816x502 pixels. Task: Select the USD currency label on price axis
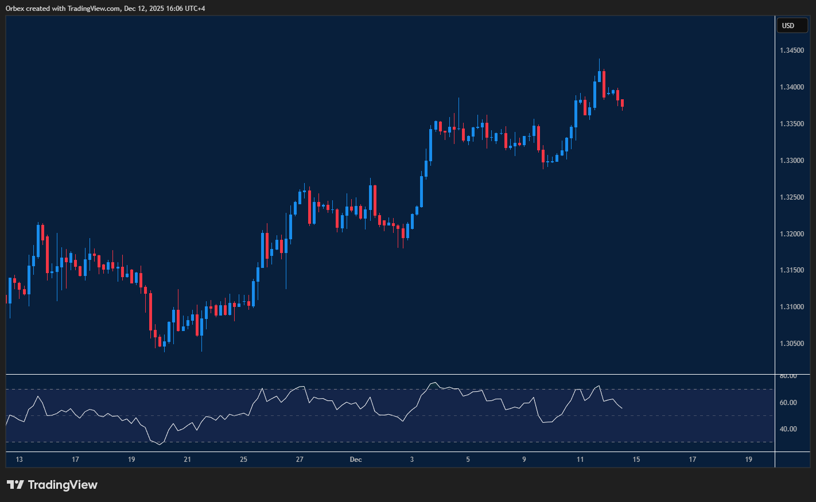pyautogui.click(x=792, y=25)
